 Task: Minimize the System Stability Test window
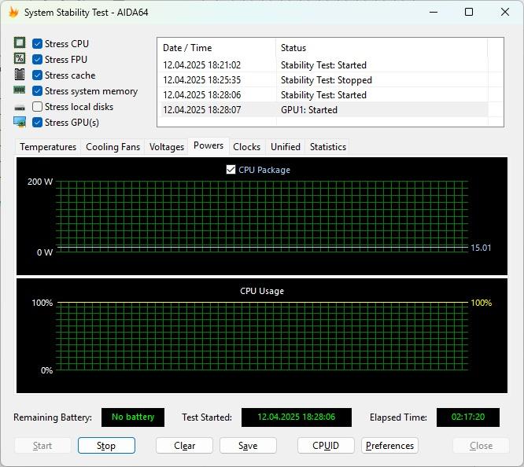coord(434,12)
